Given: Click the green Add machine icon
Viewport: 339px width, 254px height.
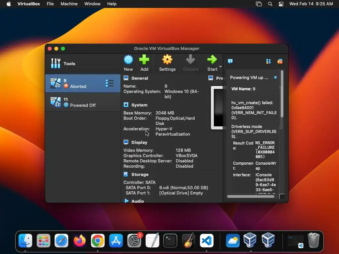Looking at the screenshot, I should [144, 60].
